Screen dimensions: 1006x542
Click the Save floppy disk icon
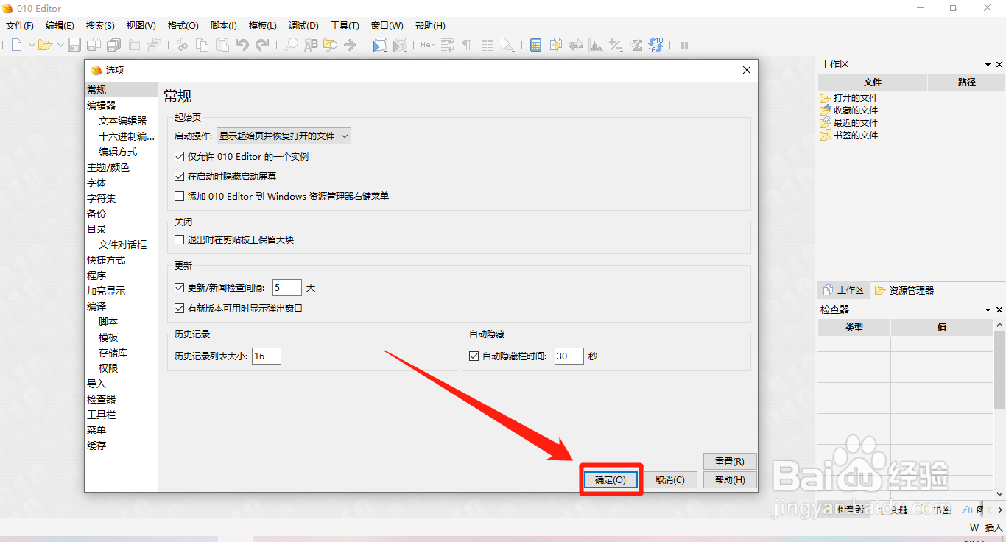click(x=74, y=45)
